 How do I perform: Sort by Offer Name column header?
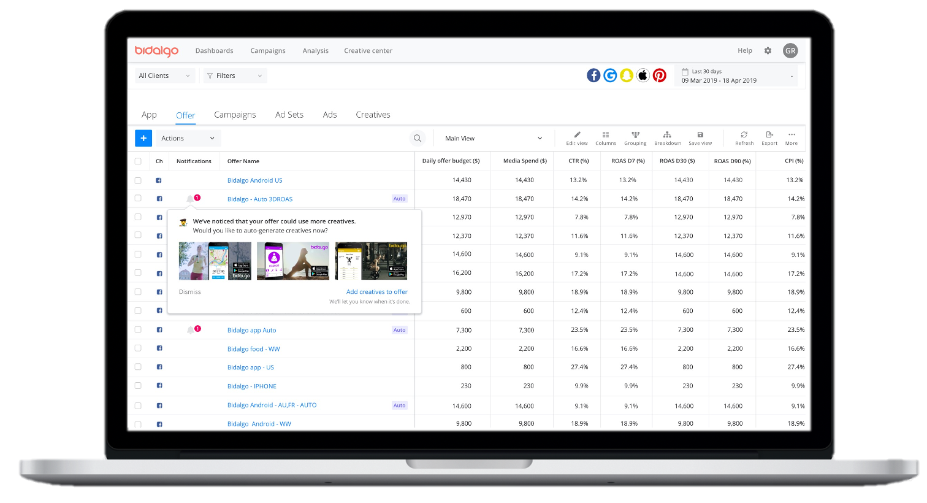[243, 161]
